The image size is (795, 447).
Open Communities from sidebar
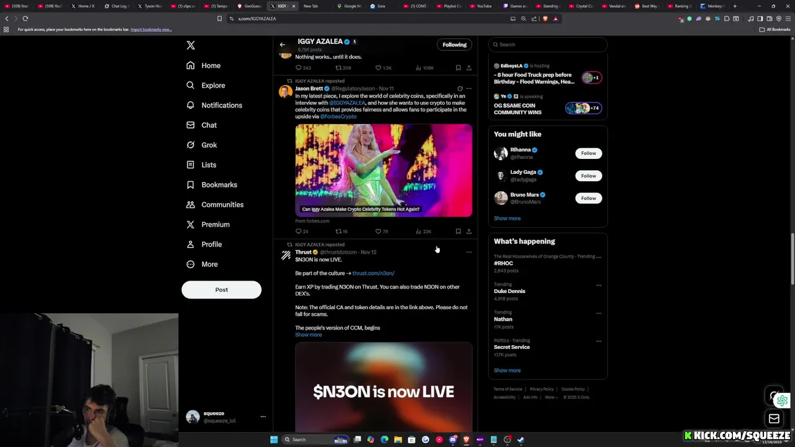tap(215, 204)
